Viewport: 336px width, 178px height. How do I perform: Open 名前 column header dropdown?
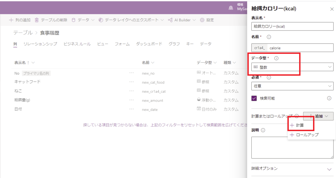coord(153,63)
